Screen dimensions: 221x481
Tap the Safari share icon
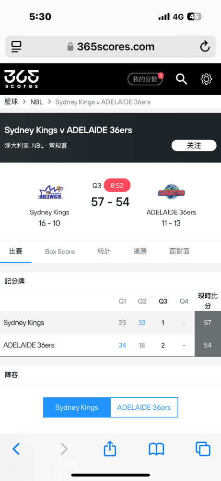(110, 448)
